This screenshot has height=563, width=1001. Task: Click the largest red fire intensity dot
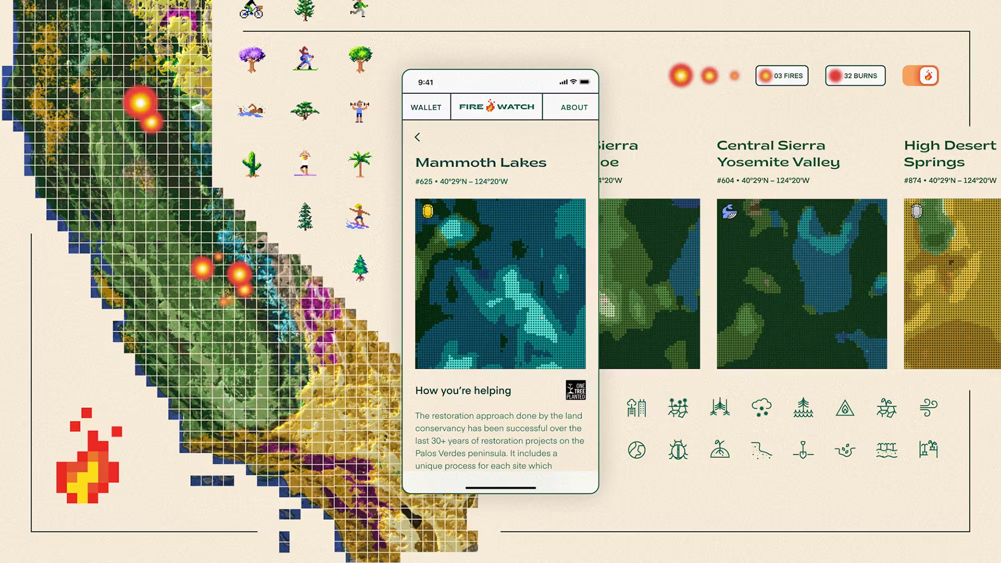(681, 76)
